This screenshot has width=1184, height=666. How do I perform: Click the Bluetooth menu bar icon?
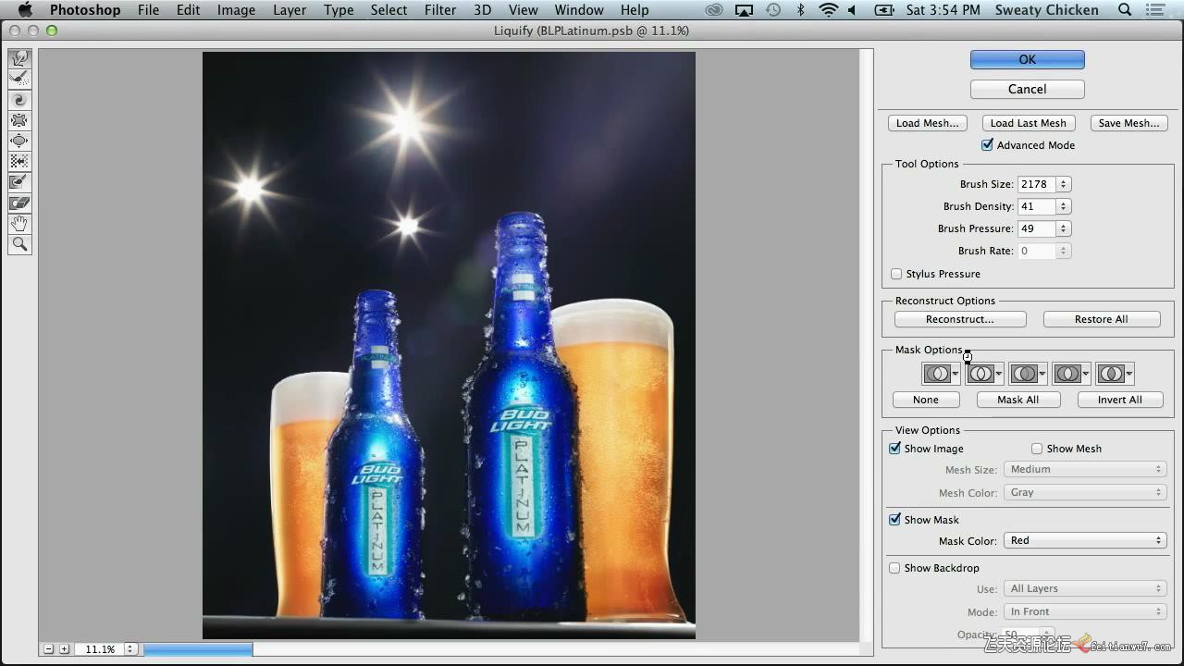coord(801,10)
